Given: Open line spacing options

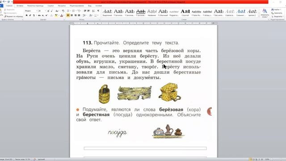Looking at the screenshot, I should (84, 16).
